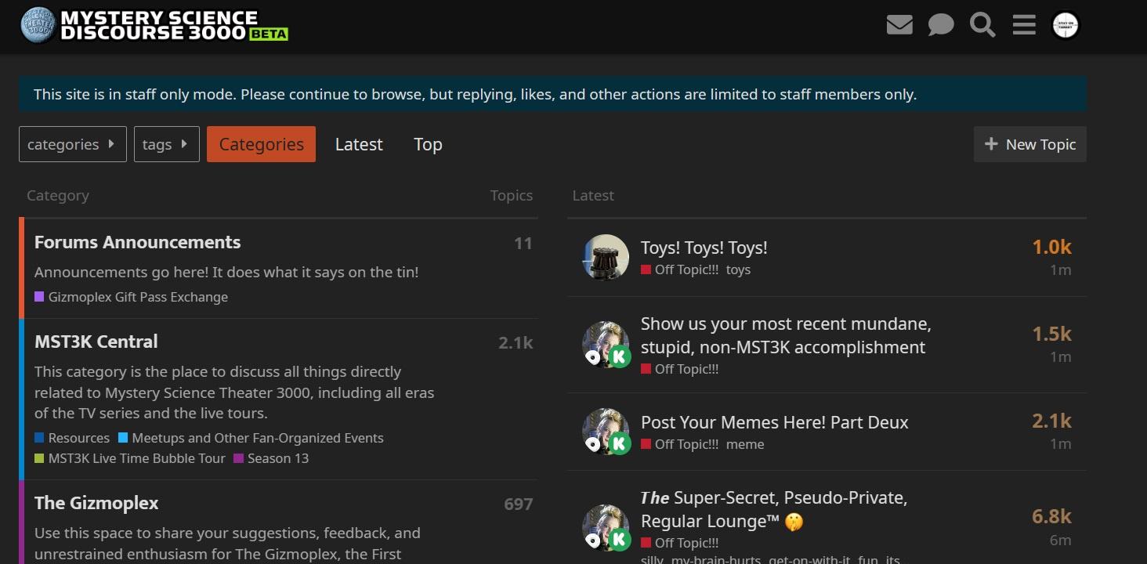This screenshot has height=564, width=1147.
Task: Open Off Topic!!! category under Super-Secret Lounge topic
Action: click(x=680, y=543)
